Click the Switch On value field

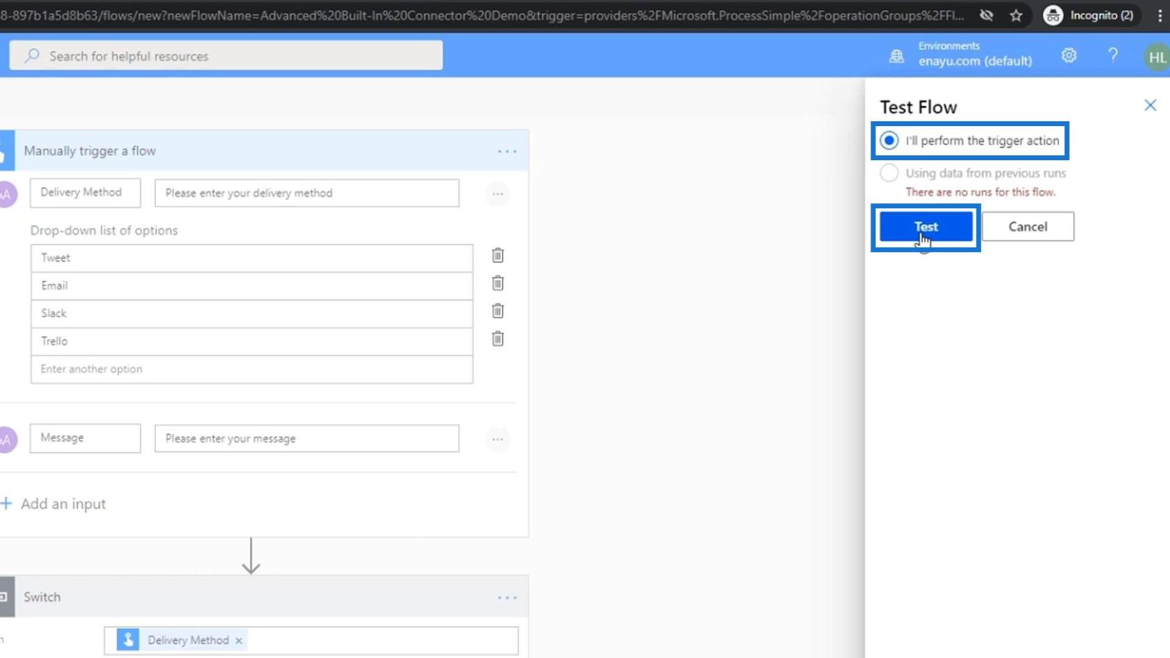coord(311,641)
